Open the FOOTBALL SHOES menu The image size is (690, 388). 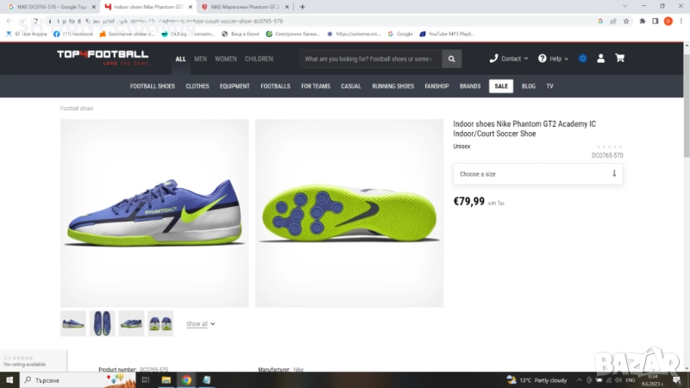click(153, 86)
